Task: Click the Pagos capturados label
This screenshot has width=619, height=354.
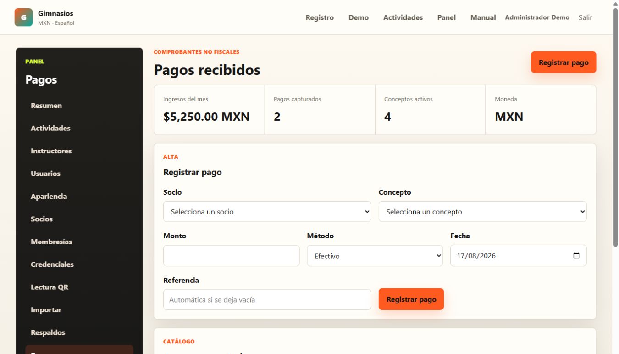Action: click(x=297, y=99)
